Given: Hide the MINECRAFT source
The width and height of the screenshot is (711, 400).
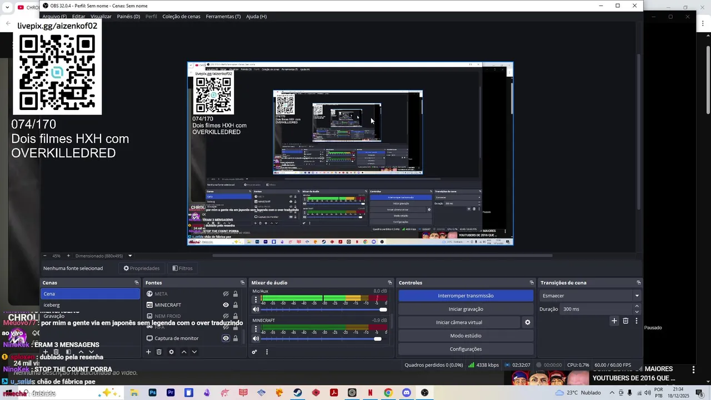Looking at the screenshot, I should 226,305.
